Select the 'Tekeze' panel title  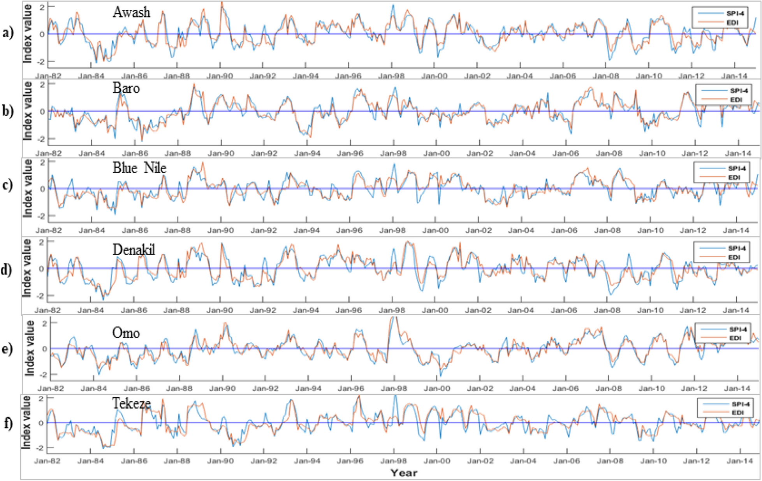coord(132,403)
